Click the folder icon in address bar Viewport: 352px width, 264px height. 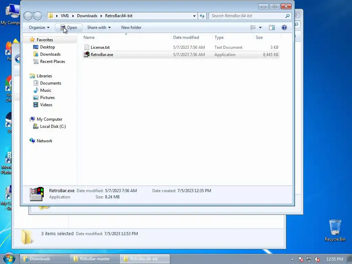tap(51, 16)
